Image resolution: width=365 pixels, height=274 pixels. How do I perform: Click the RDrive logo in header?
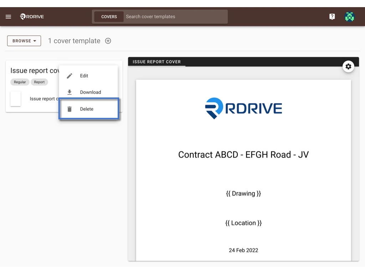[x=32, y=16]
